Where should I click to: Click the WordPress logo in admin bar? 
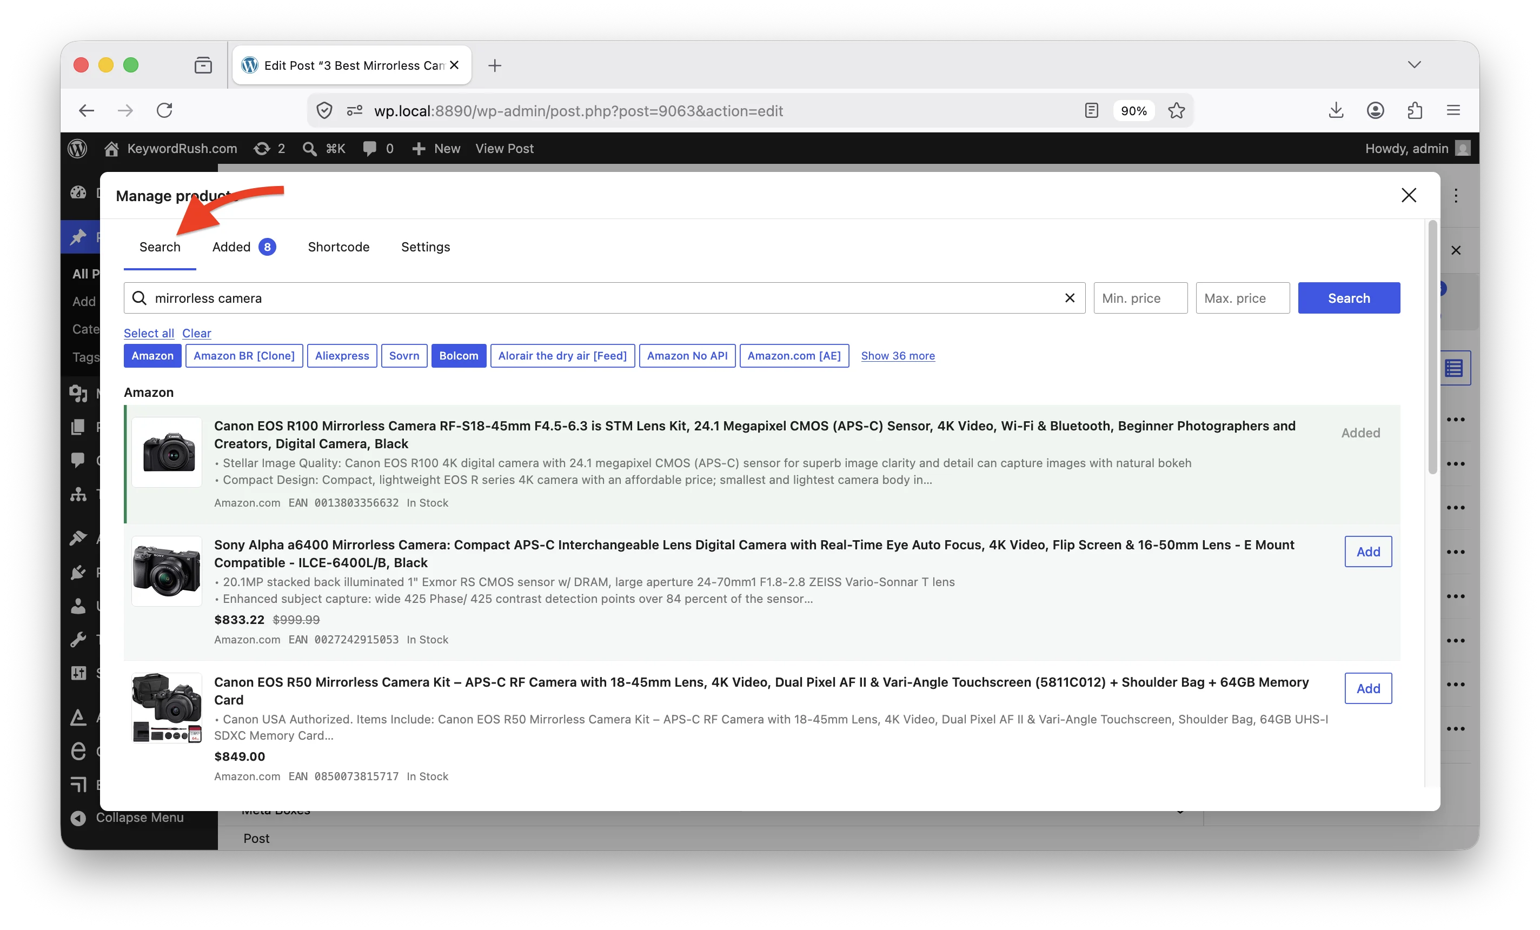[77, 148]
